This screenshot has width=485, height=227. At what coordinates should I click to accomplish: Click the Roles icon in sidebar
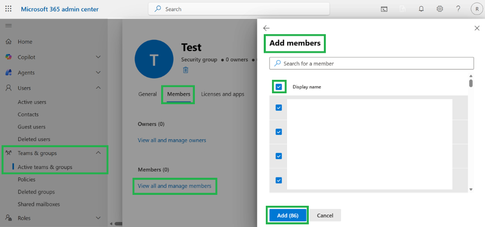click(x=9, y=218)
